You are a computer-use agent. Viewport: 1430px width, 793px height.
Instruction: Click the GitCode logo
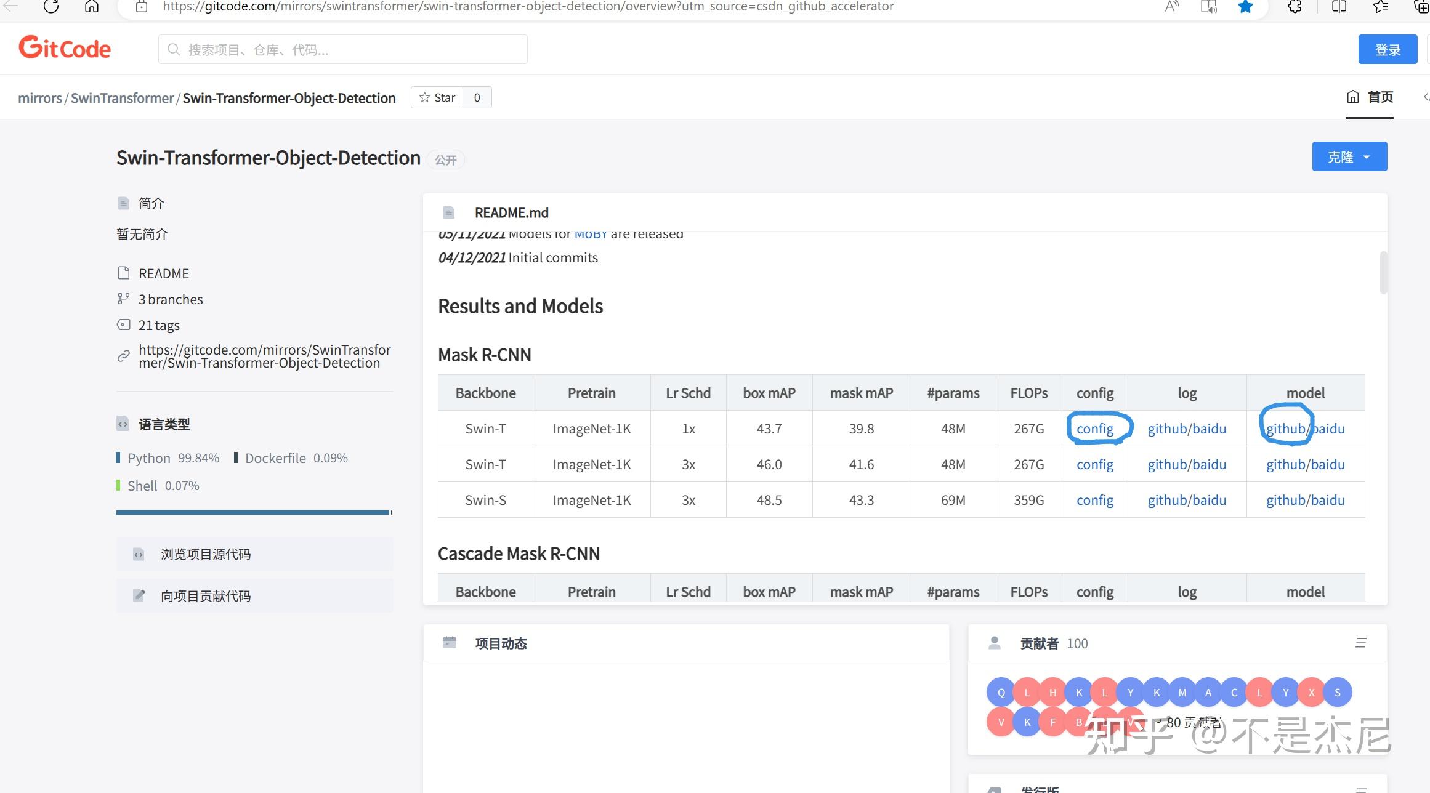[65, 48]
